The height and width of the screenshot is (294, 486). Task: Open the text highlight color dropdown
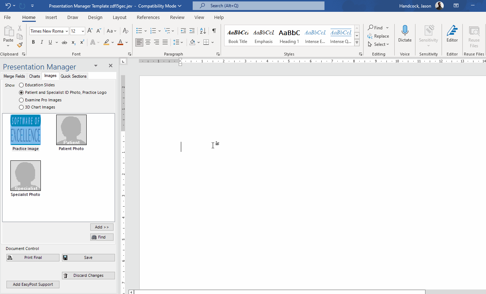pos(112,42)
